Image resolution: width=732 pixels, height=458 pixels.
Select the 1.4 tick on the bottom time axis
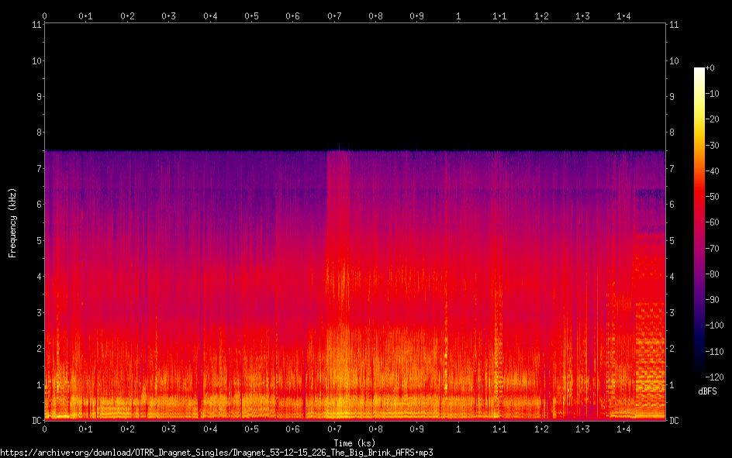(x=624, y=429)
